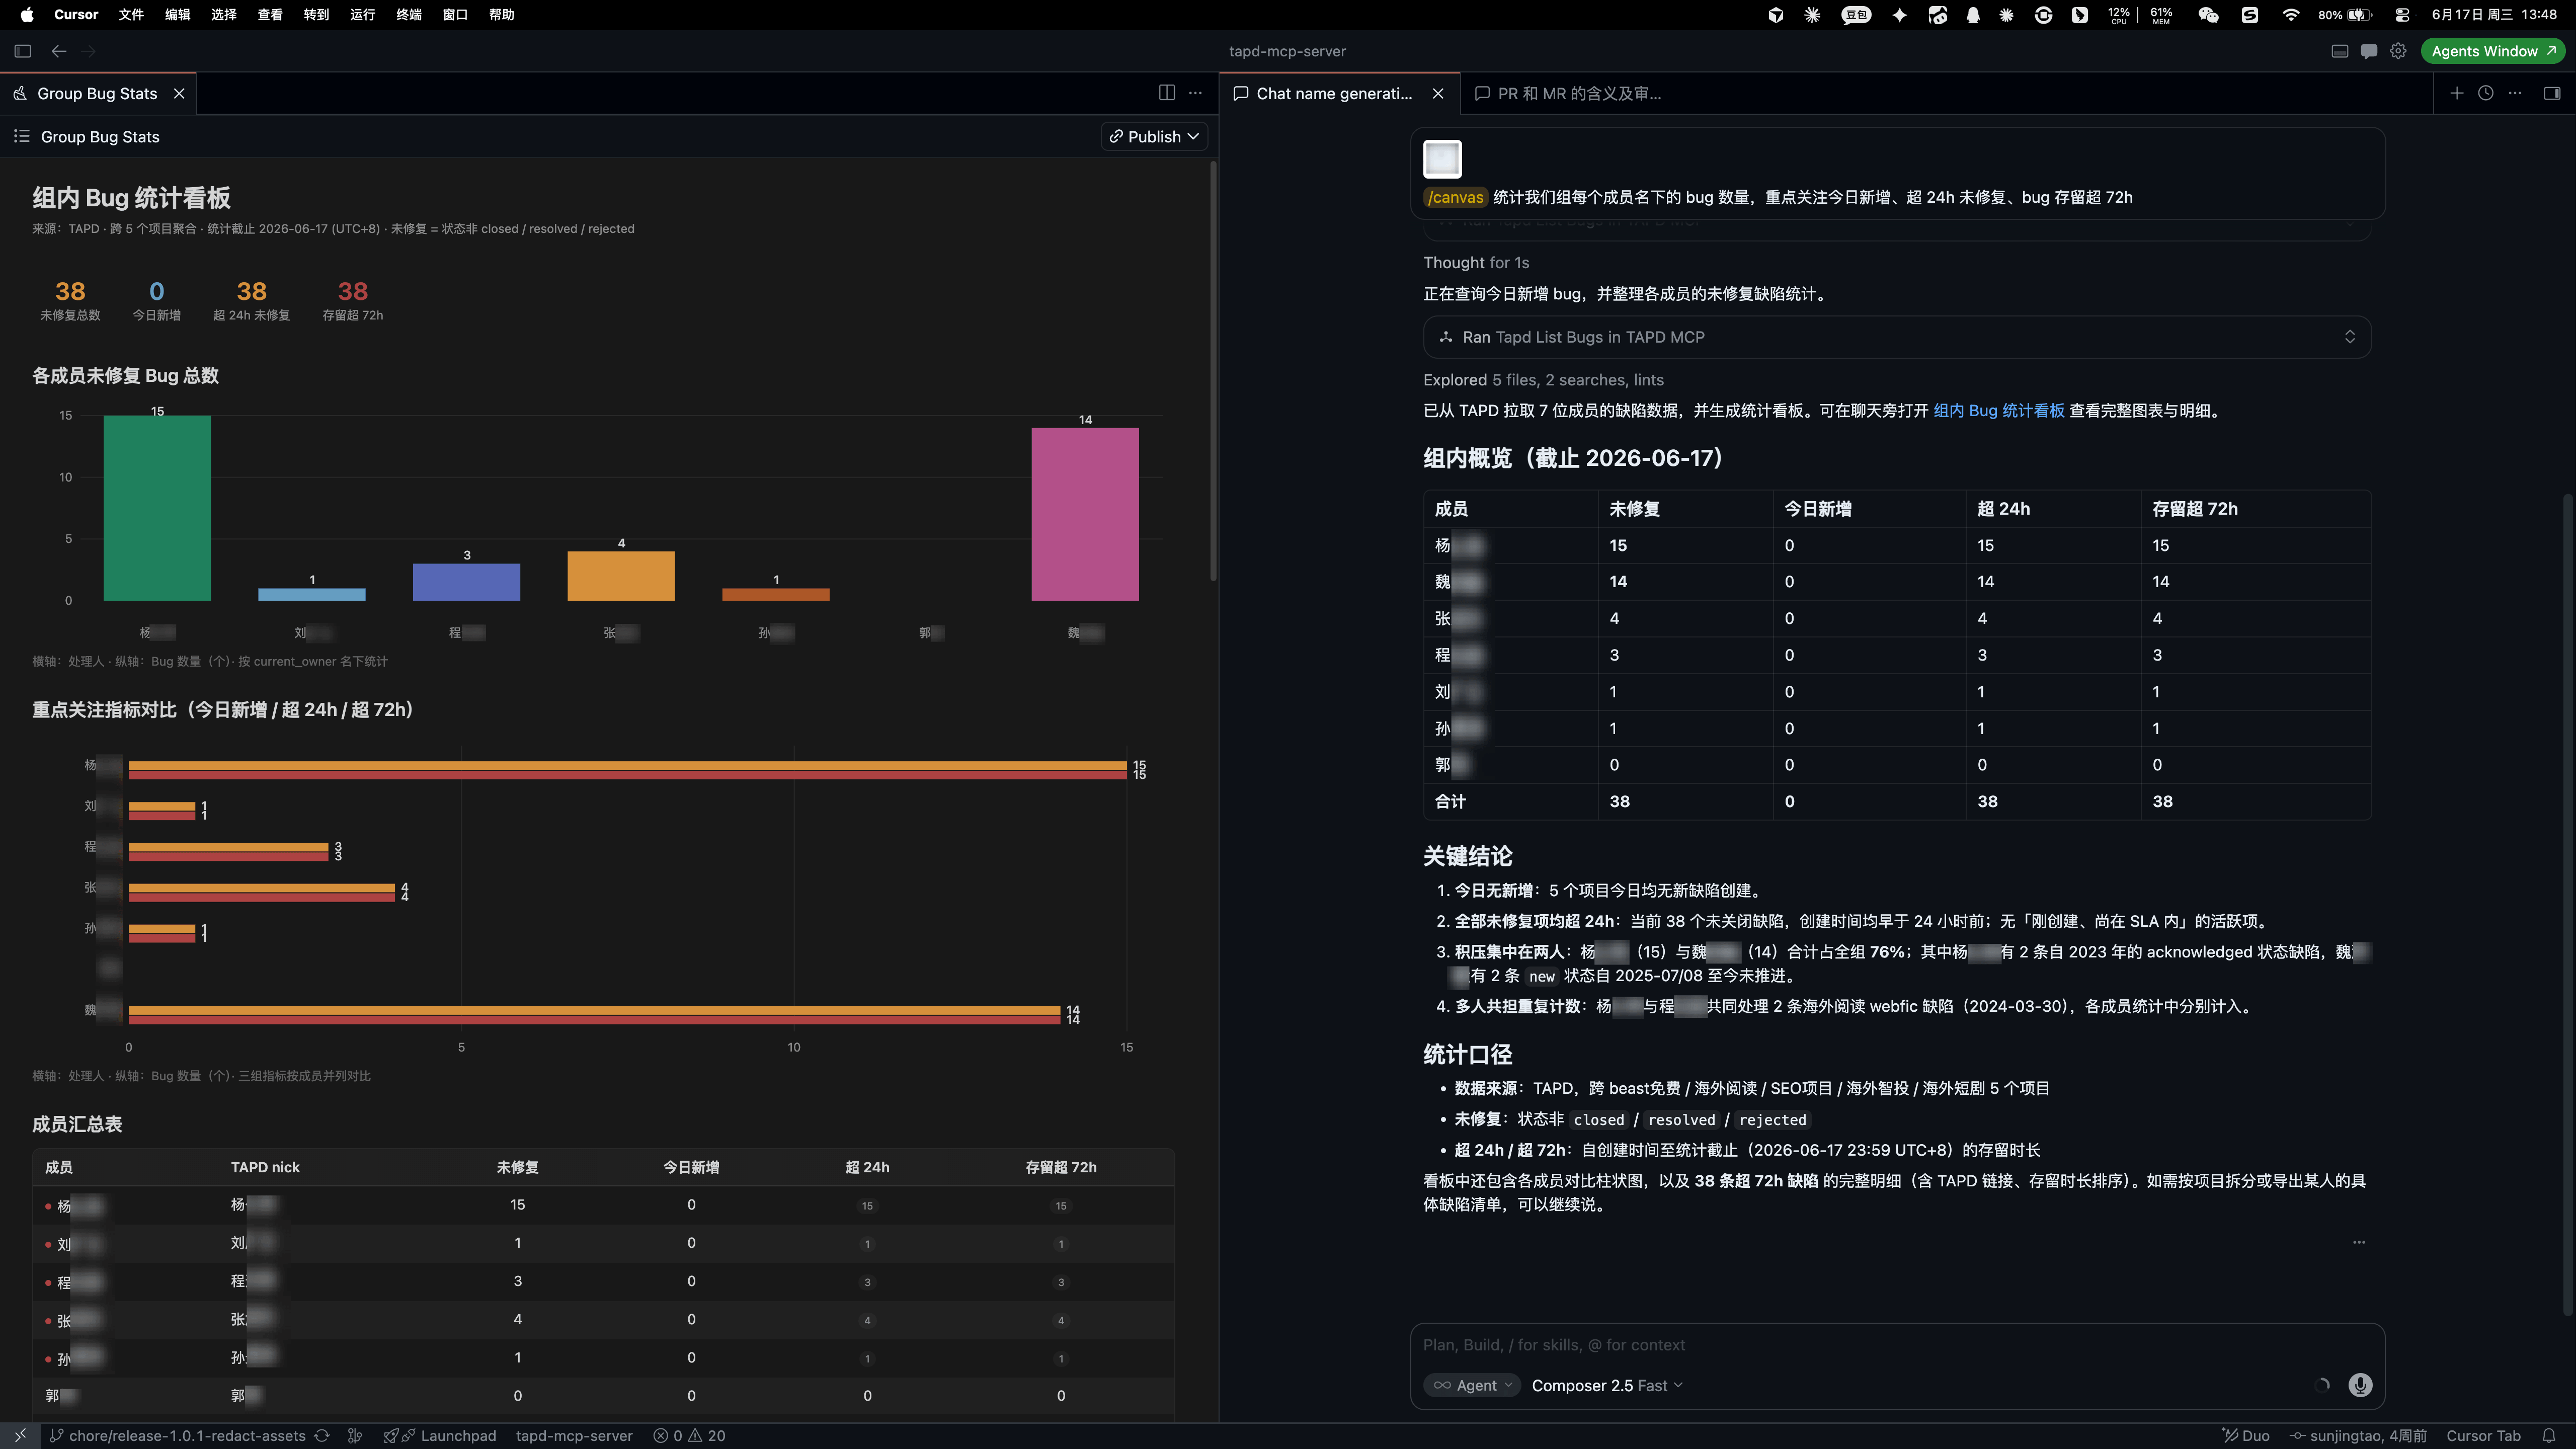
Task: Open chat history clock icon
Action: tap(2486, 93)
